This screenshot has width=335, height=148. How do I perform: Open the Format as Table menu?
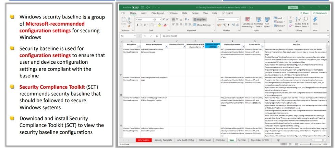258,22
